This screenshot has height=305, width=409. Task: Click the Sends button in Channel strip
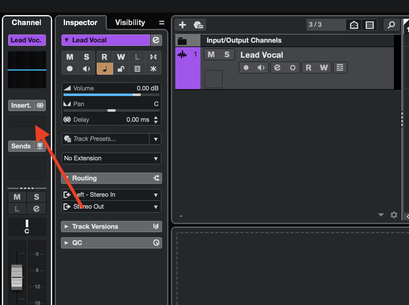[x=21, y=146]
